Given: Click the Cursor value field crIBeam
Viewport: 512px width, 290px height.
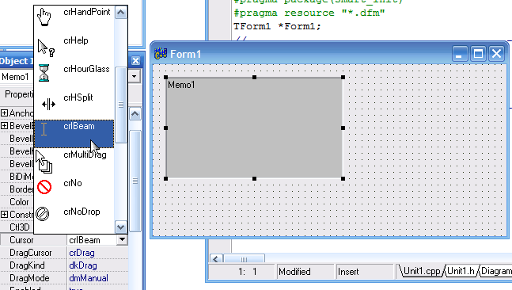Looking at the screenshot, I should point(92,240).
